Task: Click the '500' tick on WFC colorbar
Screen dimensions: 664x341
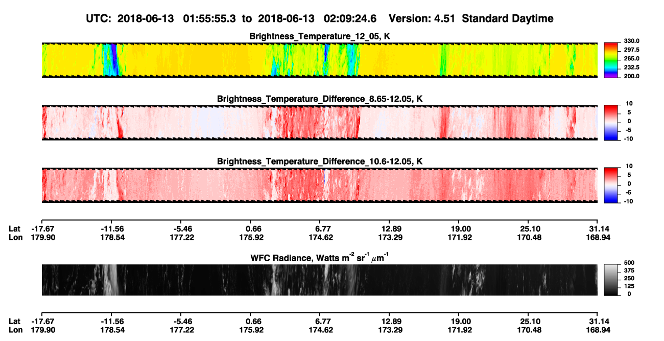Action: tap(629, 263)
